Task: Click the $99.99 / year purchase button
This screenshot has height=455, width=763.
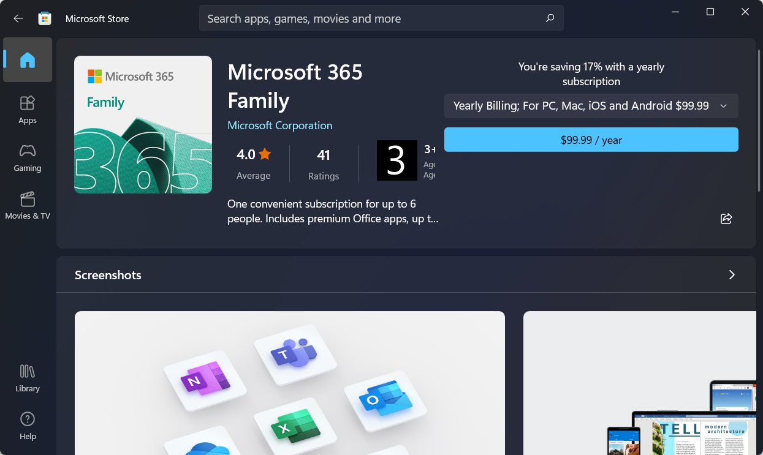Action: (591, 140)
